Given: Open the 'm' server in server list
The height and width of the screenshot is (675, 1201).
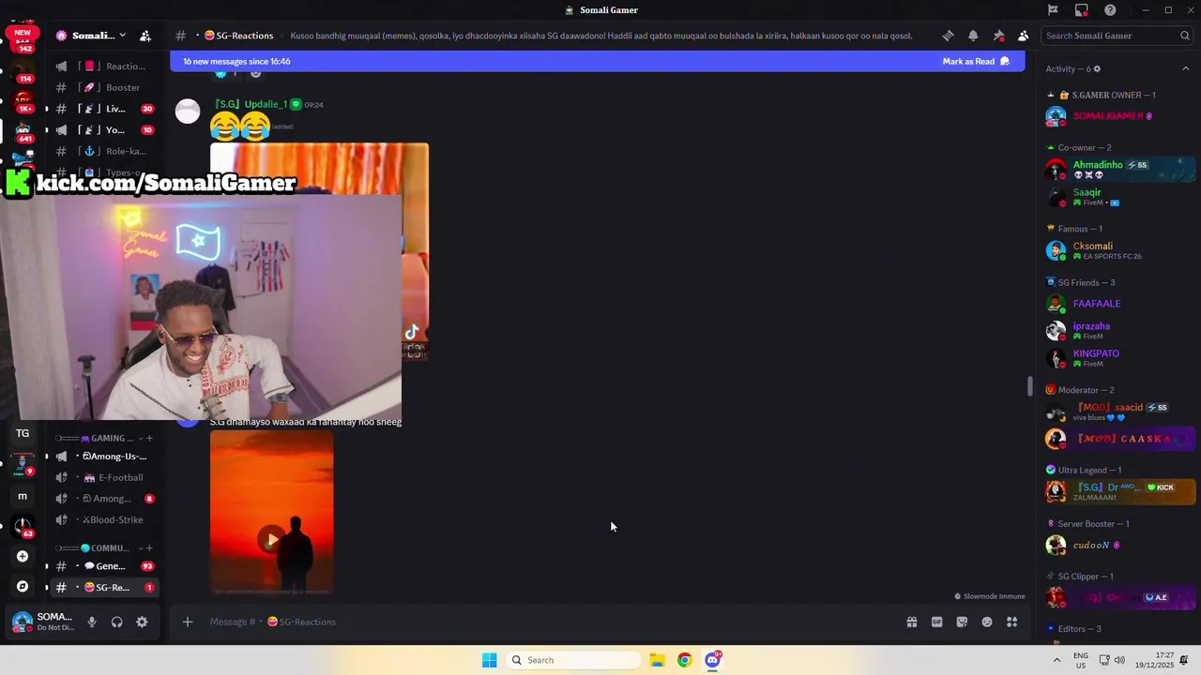Looking at the screenshot, I should (x=23, y=496).
